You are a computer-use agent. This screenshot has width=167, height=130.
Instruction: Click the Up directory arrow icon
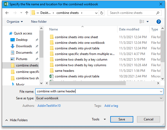(27, 13)
